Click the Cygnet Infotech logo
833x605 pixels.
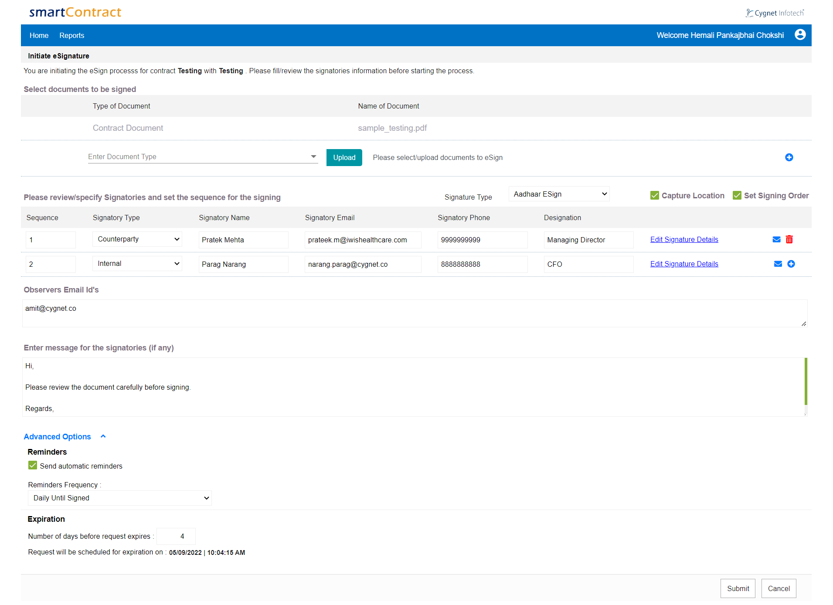coord(775,13)
